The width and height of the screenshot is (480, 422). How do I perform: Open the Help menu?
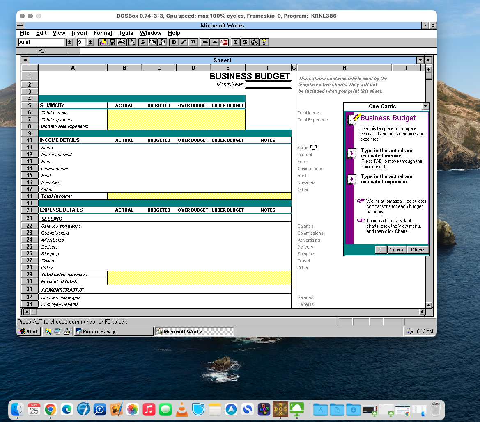pos(174,33)
